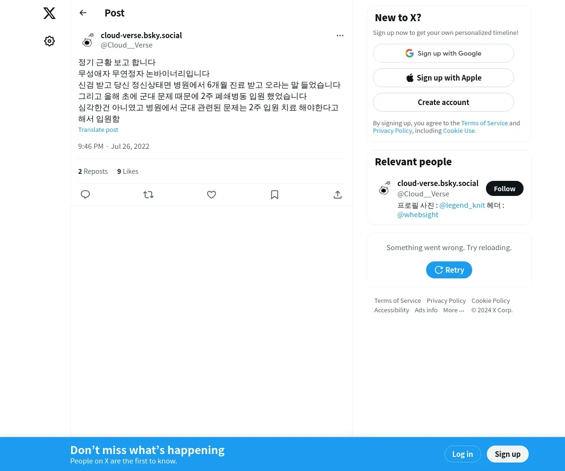This screenshot has height=471, width=565.
Task: Click the X logo home icon
Action: pyautogui.click(x=49, y=13)
